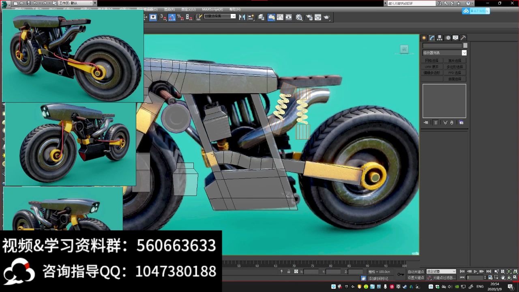Open the Utilities hammer panel icon
519x292 pixels.
(463, 37)
